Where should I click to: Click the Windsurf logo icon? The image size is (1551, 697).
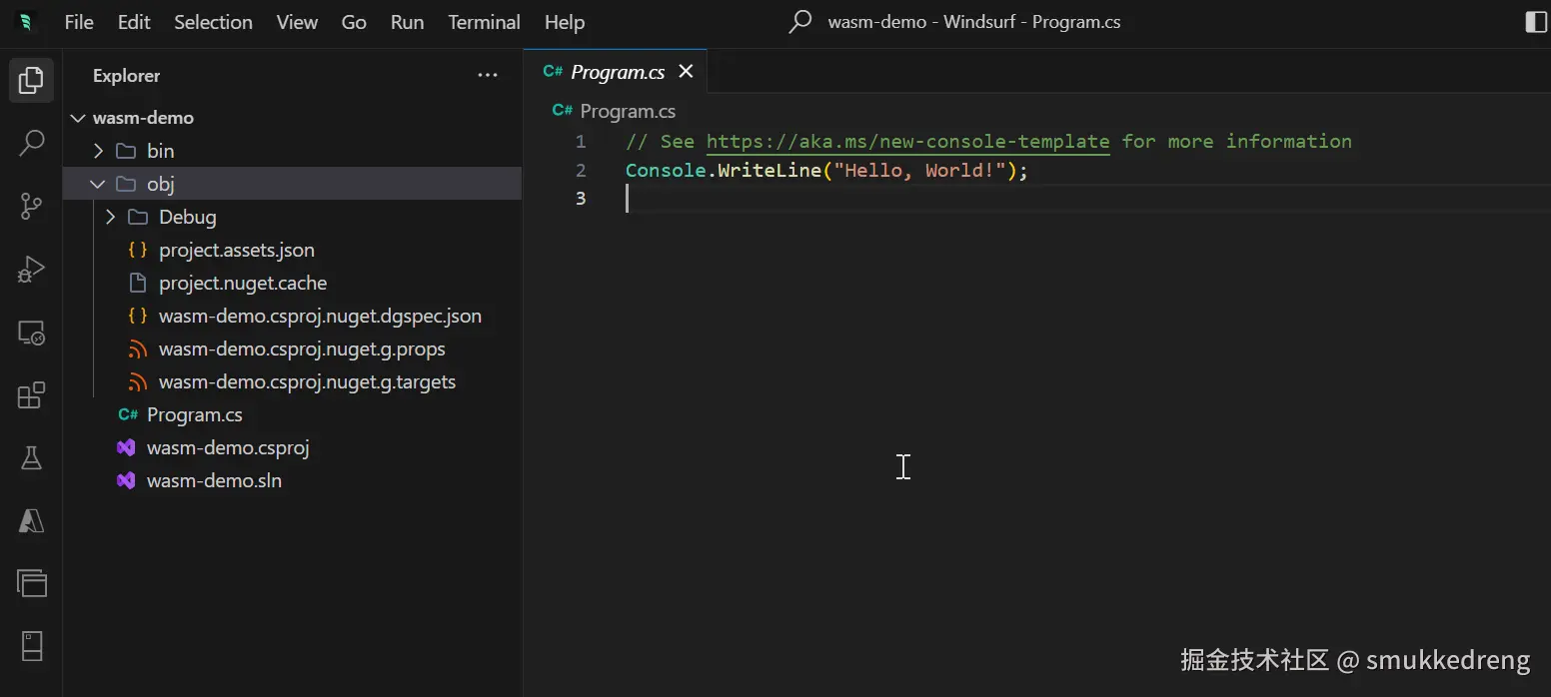pos(27,22)
